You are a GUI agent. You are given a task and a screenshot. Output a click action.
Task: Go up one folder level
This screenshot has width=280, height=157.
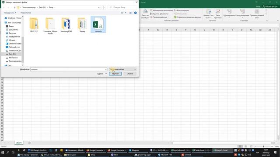pyautogui.click(x=14, y=7)
